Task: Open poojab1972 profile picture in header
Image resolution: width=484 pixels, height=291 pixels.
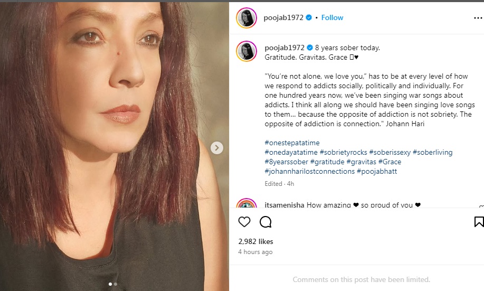Action: click(246, 17)
